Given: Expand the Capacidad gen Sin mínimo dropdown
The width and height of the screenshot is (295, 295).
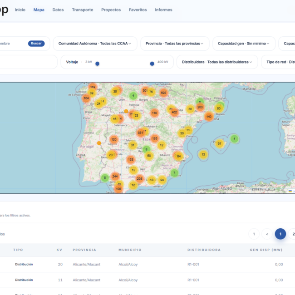Looking at the screenshot, I should [244, 44].
